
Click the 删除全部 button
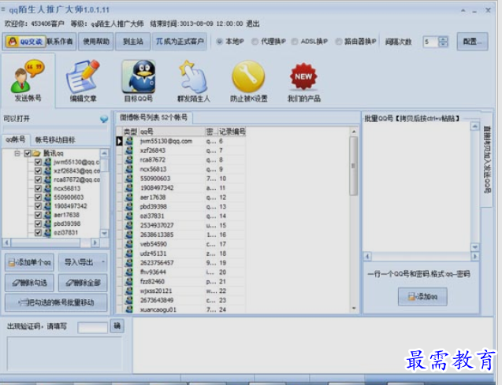coord(83,283)
